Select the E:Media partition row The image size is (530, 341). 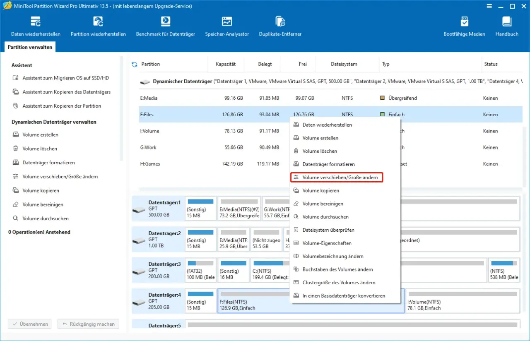point(330,98)
